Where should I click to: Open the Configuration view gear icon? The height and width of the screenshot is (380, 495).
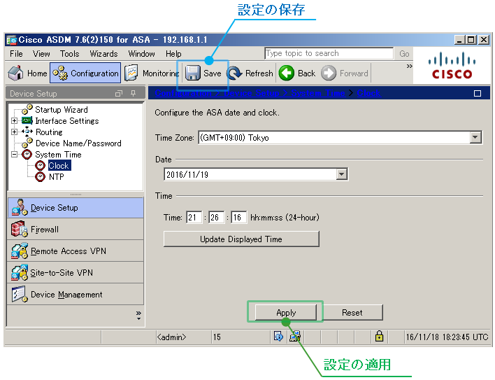(x=60, y=73)
